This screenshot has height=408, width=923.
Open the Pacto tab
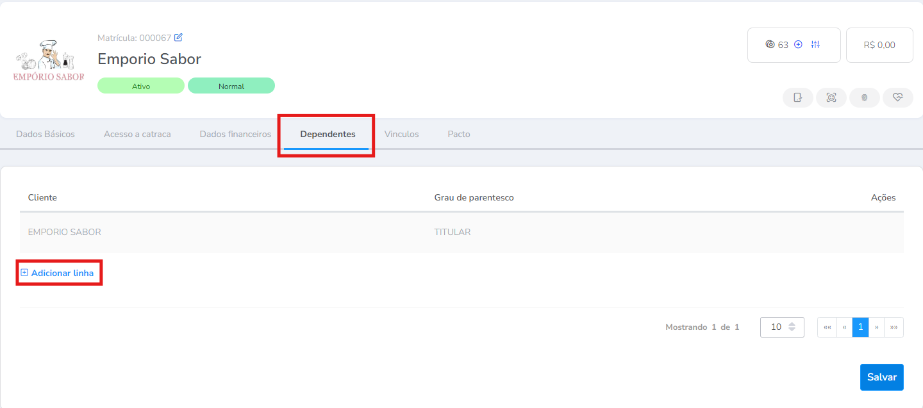(459, 135)
